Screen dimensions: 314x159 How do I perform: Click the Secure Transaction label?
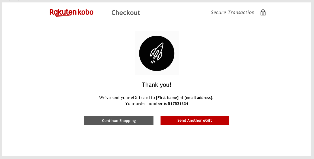[x=233, y=12]
